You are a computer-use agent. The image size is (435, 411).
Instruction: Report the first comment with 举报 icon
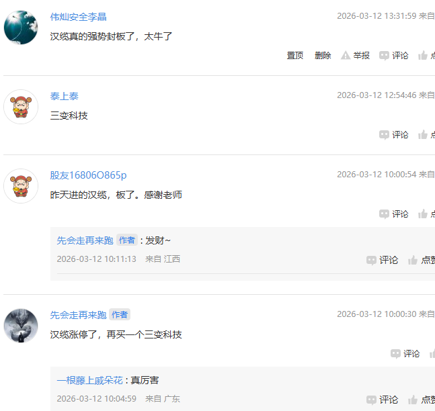click(355, 56)
